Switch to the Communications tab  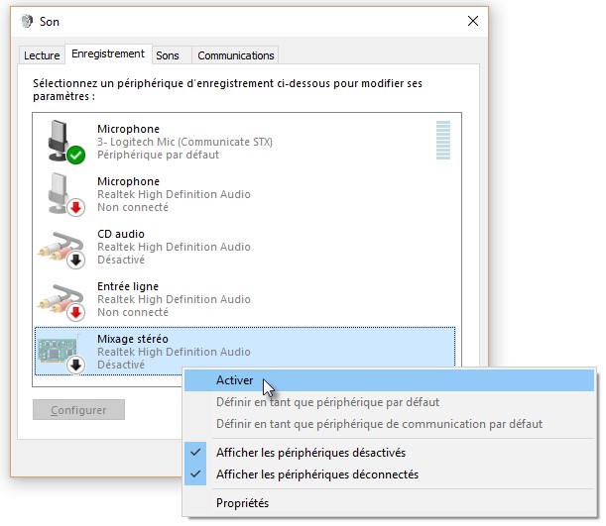[x=235, y=55]
